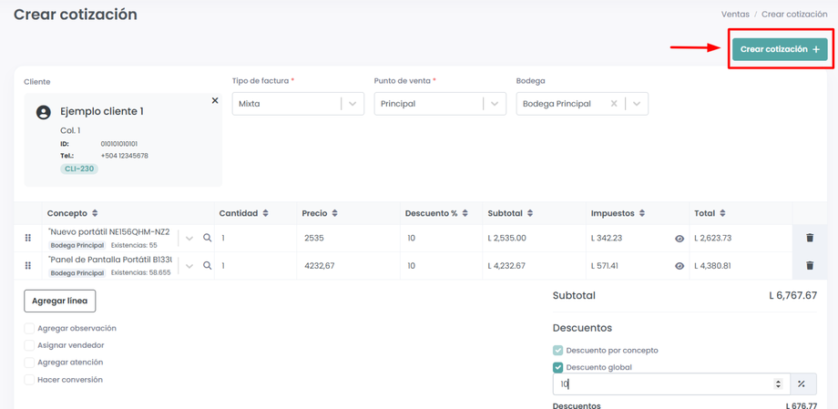Delete the second line with the trash icon
Viewport: 838px width, 409px height.
(810, 266)
